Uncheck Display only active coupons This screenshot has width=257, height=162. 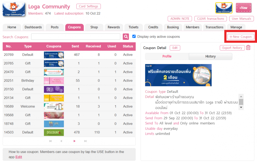click(134, 37)
